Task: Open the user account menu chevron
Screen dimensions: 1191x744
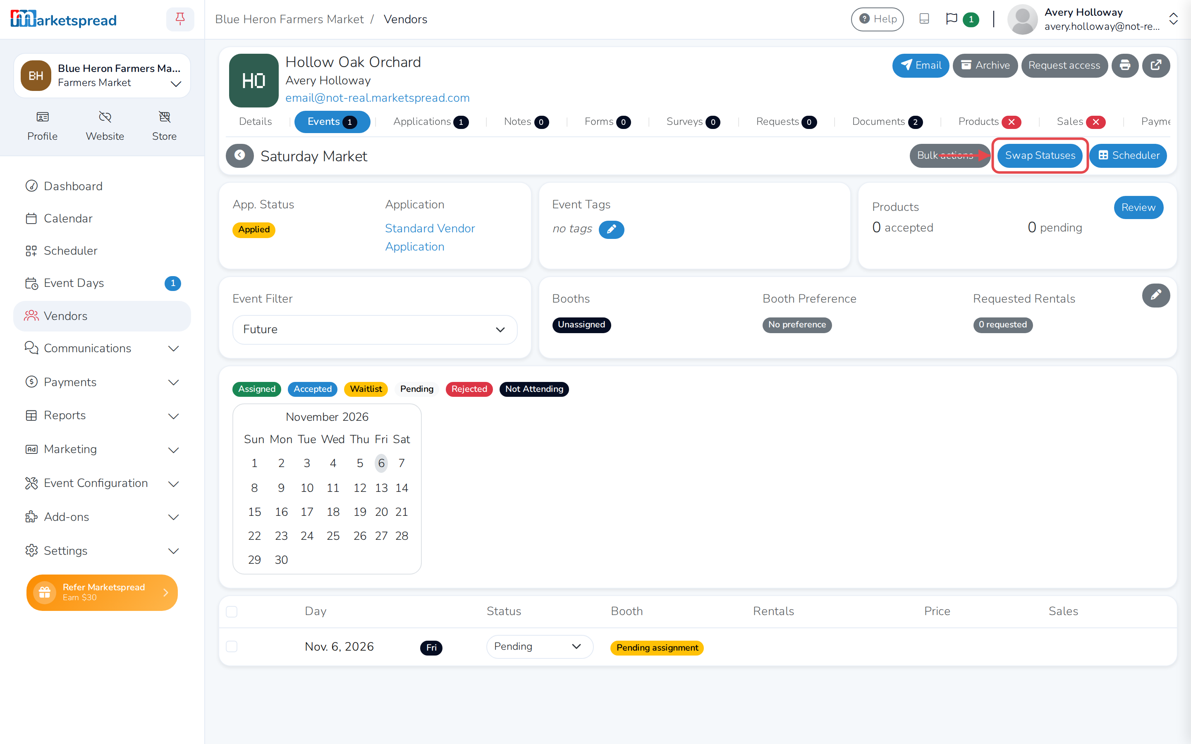Action: (1173, 19)
